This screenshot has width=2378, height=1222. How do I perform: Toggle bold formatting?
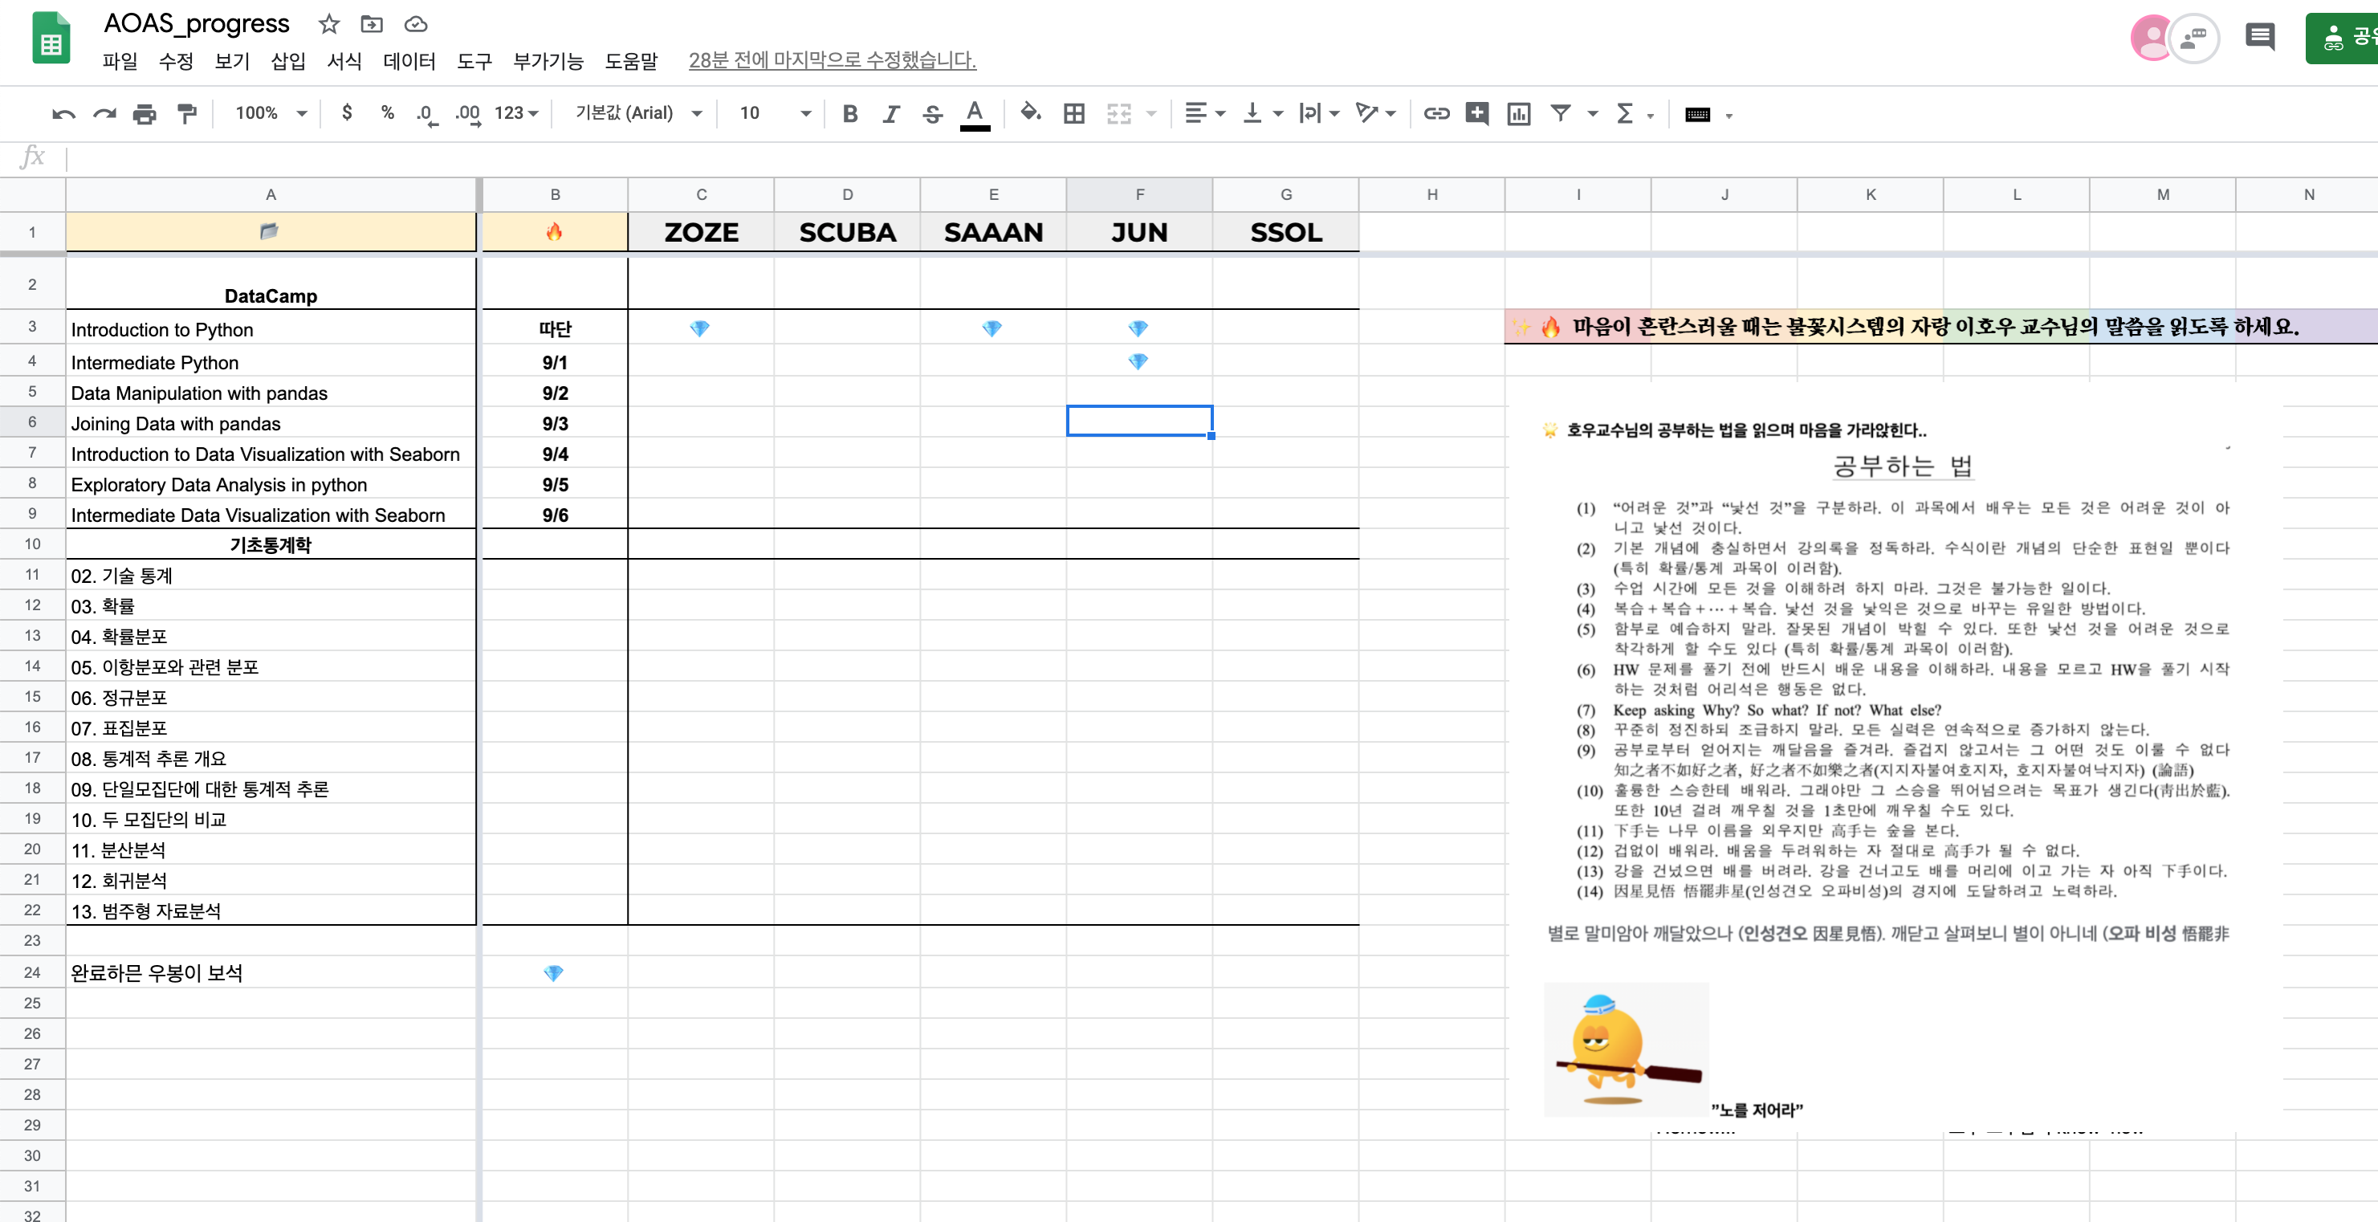(850, 113)
